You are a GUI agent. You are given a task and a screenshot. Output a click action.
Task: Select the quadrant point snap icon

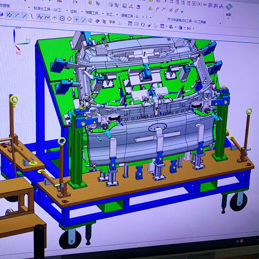click(69, 18)
